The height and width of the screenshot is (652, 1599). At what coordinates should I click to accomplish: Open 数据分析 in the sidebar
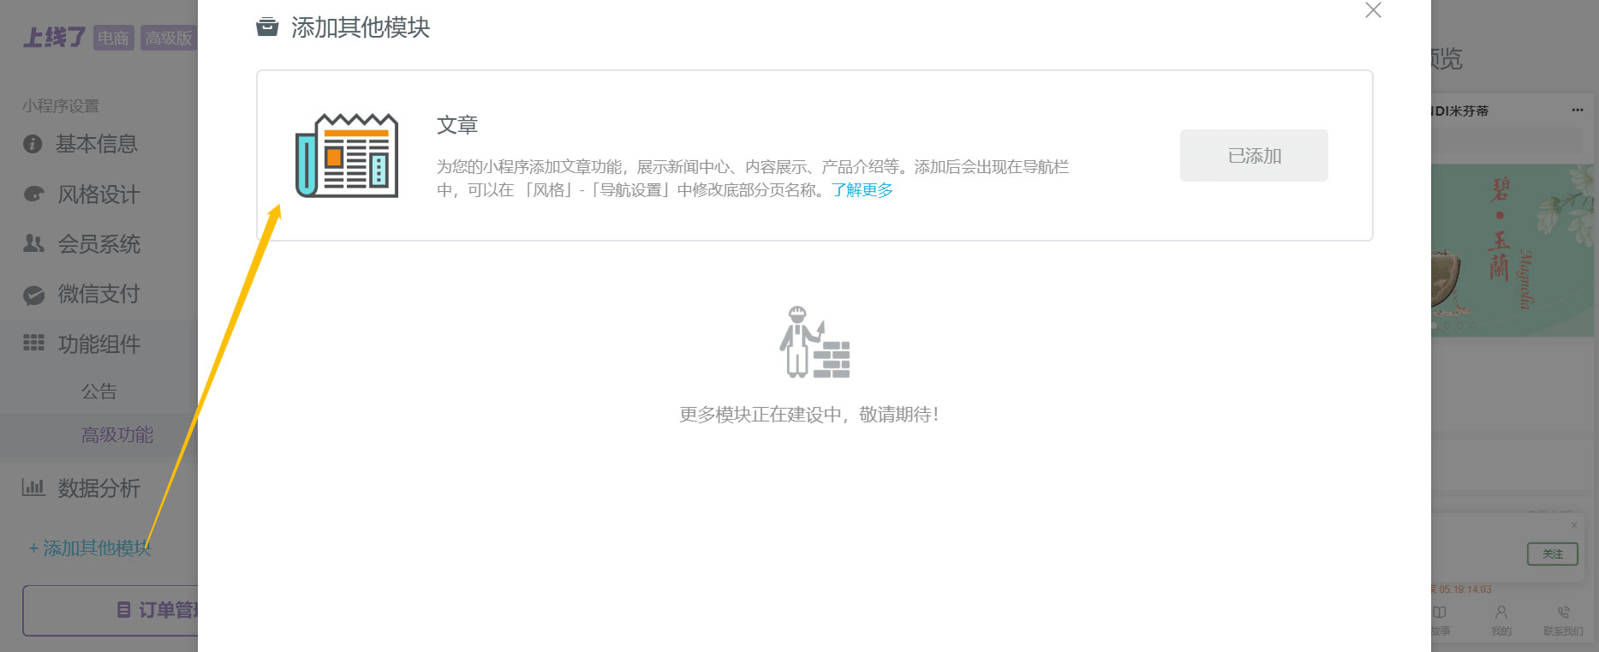click(x=98, y=488)
